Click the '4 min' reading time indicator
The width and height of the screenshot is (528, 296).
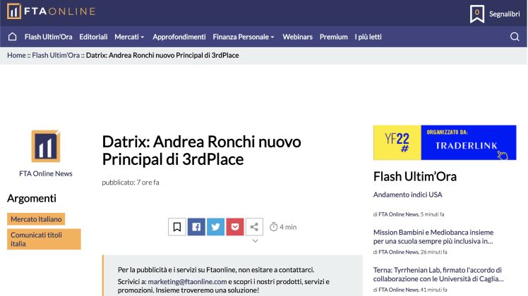[x=283, y=227]
